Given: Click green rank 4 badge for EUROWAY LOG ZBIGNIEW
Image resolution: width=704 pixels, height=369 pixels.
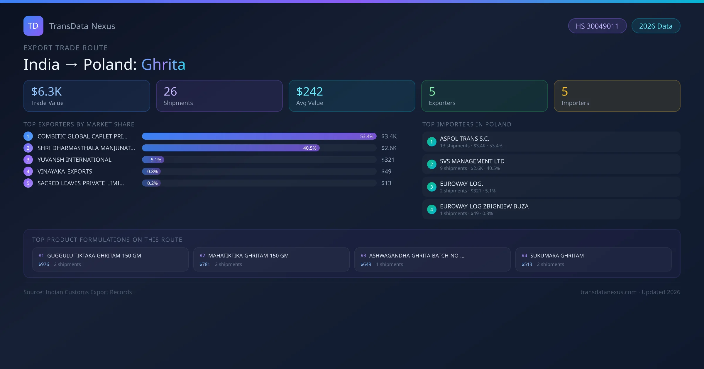Looking at the screenshot, I should (x=431, y=209).
